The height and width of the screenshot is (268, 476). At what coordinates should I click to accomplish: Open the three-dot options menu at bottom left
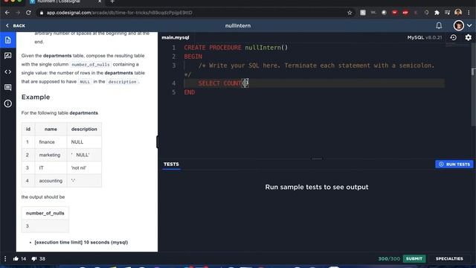pos(5,258)
